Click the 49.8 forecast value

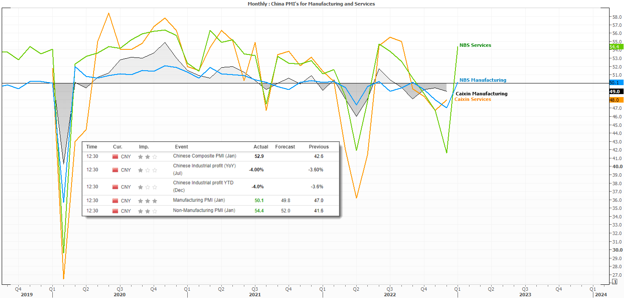[x=285, y=201]
